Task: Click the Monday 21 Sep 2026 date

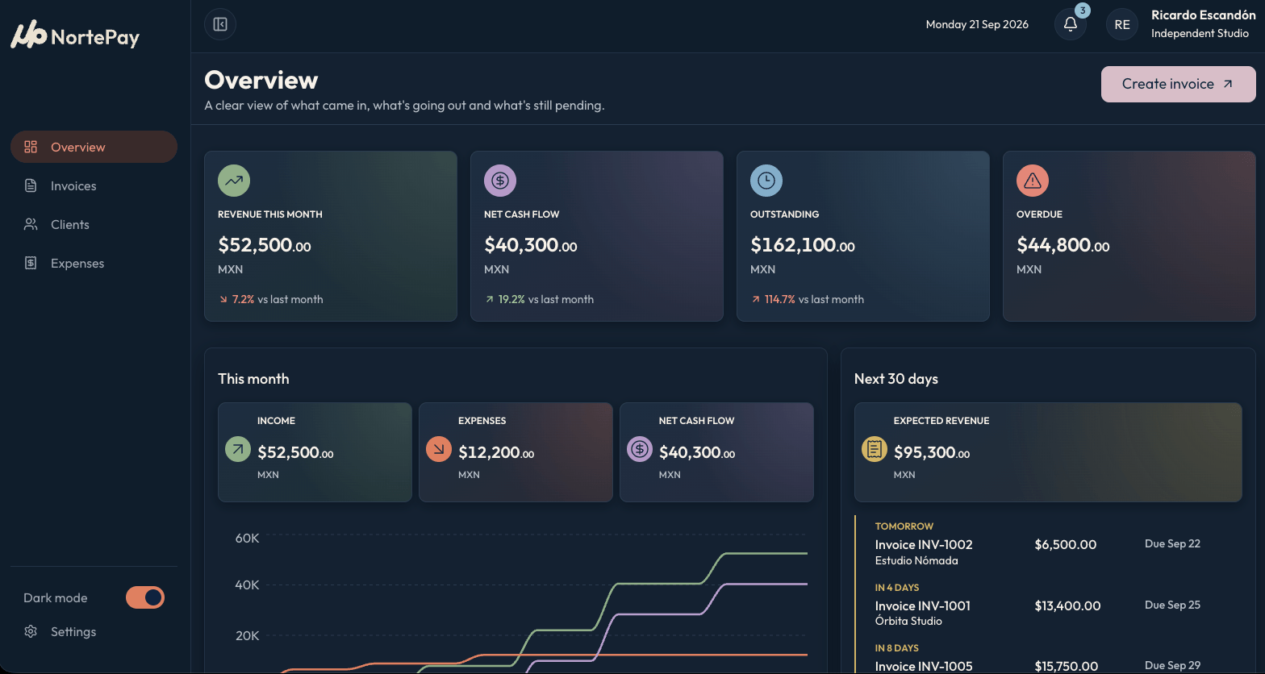Action: pos(977,24)
